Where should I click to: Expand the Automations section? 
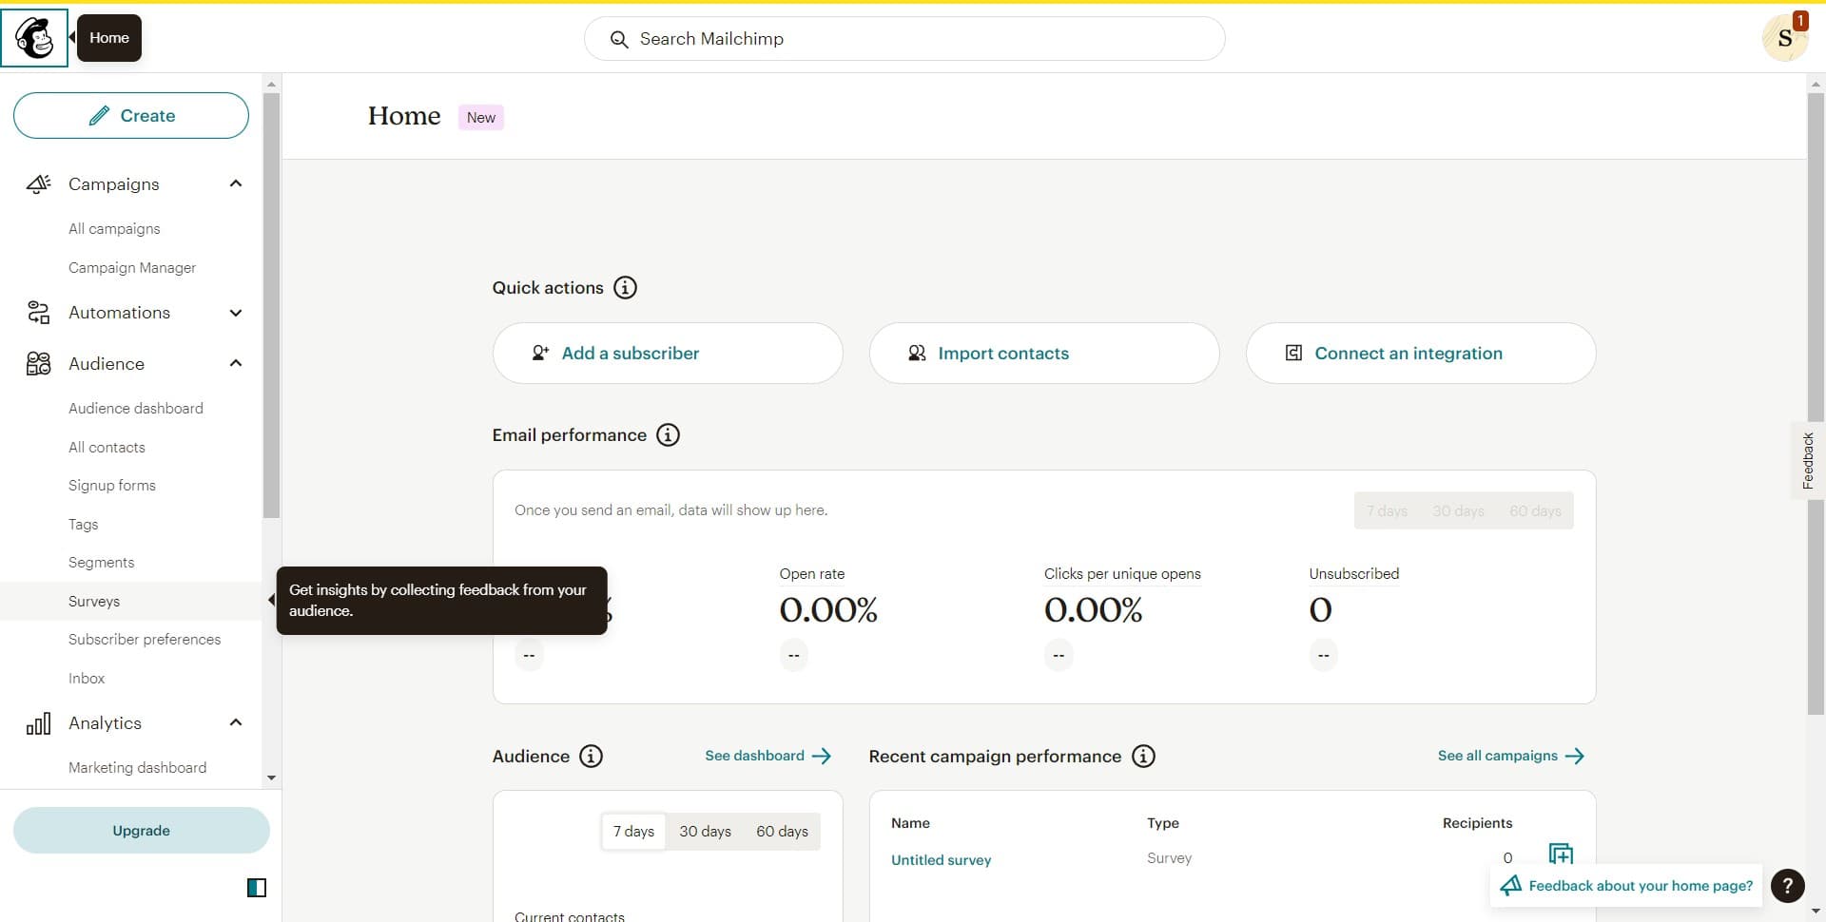(x=235, y=312)
